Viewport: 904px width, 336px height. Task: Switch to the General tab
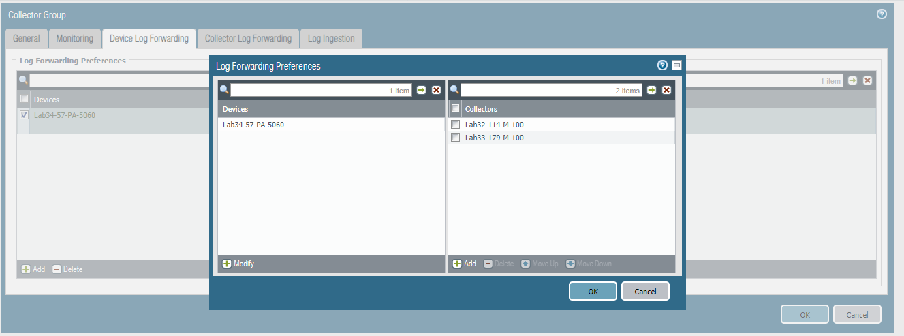tap(27, 39)
